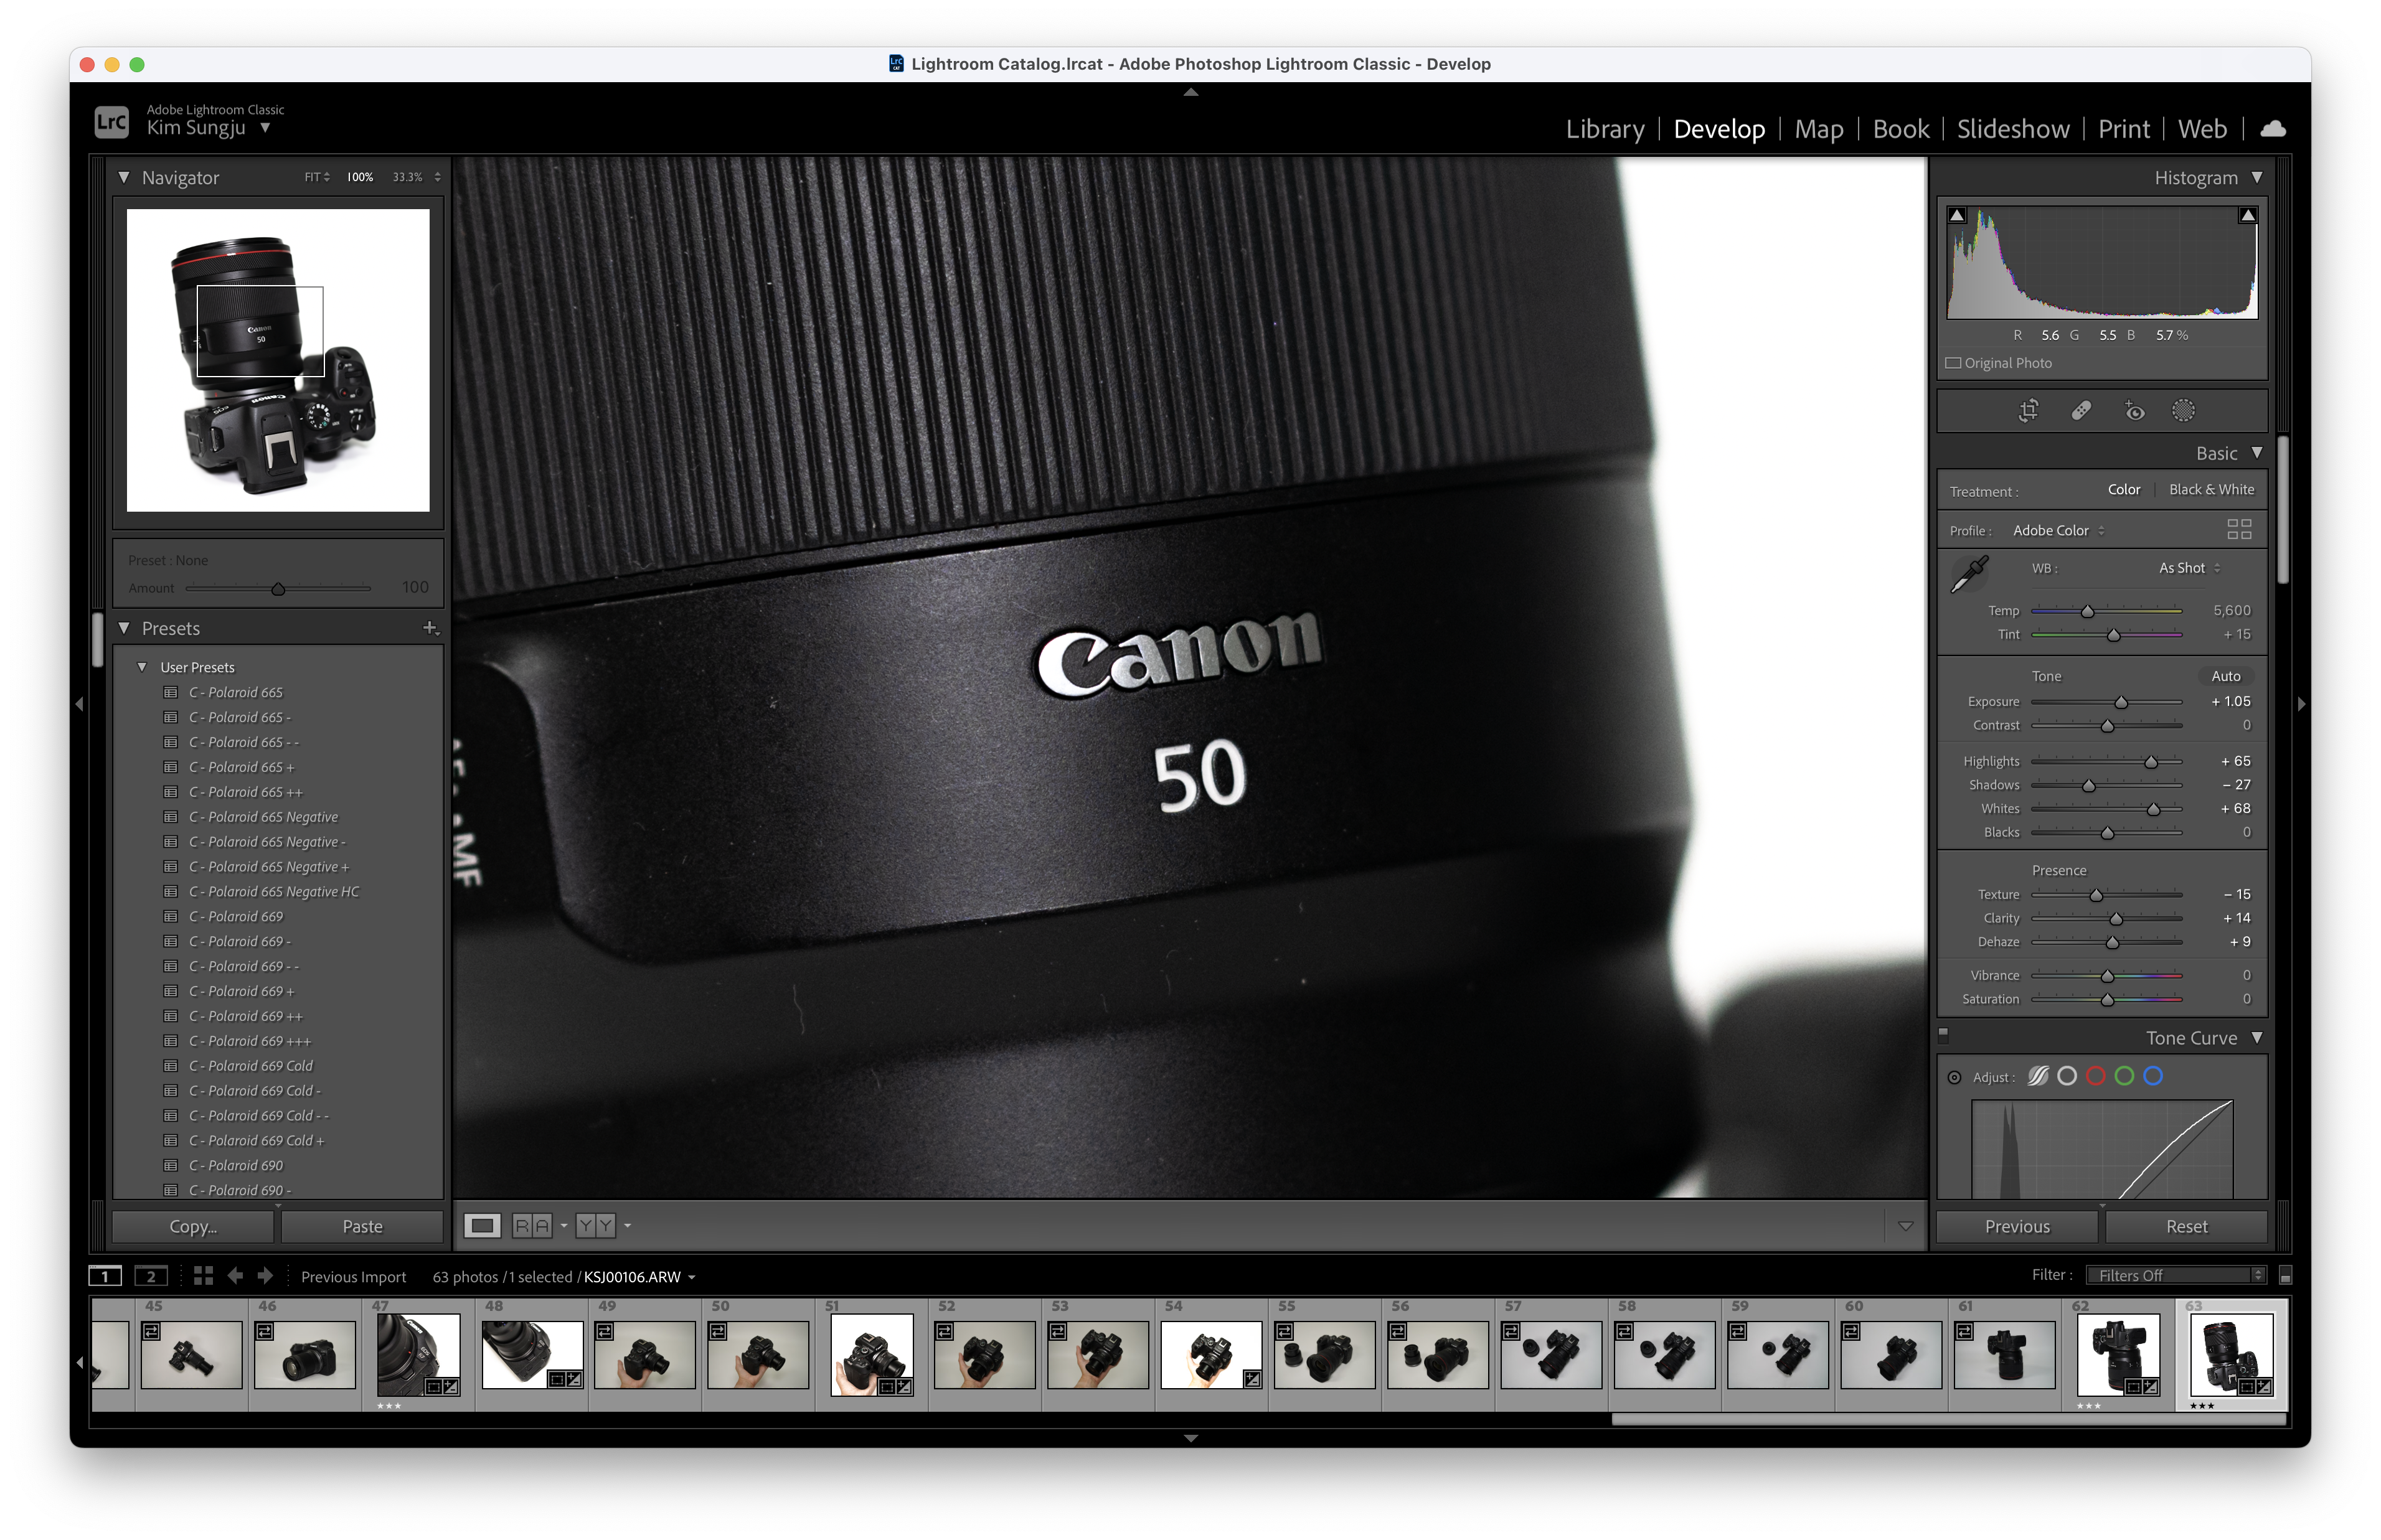The height and width of the screenshot is (1540, 2381).
Task: Open the WB As Shot dropdown
Action: pyautogui.click(x=2188, y=568)
